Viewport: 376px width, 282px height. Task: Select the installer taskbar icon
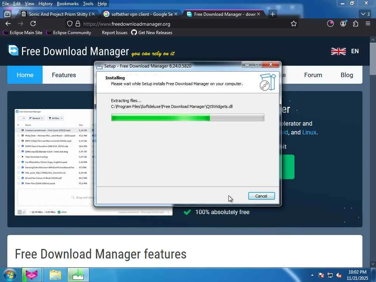click(x=78, y=275)
